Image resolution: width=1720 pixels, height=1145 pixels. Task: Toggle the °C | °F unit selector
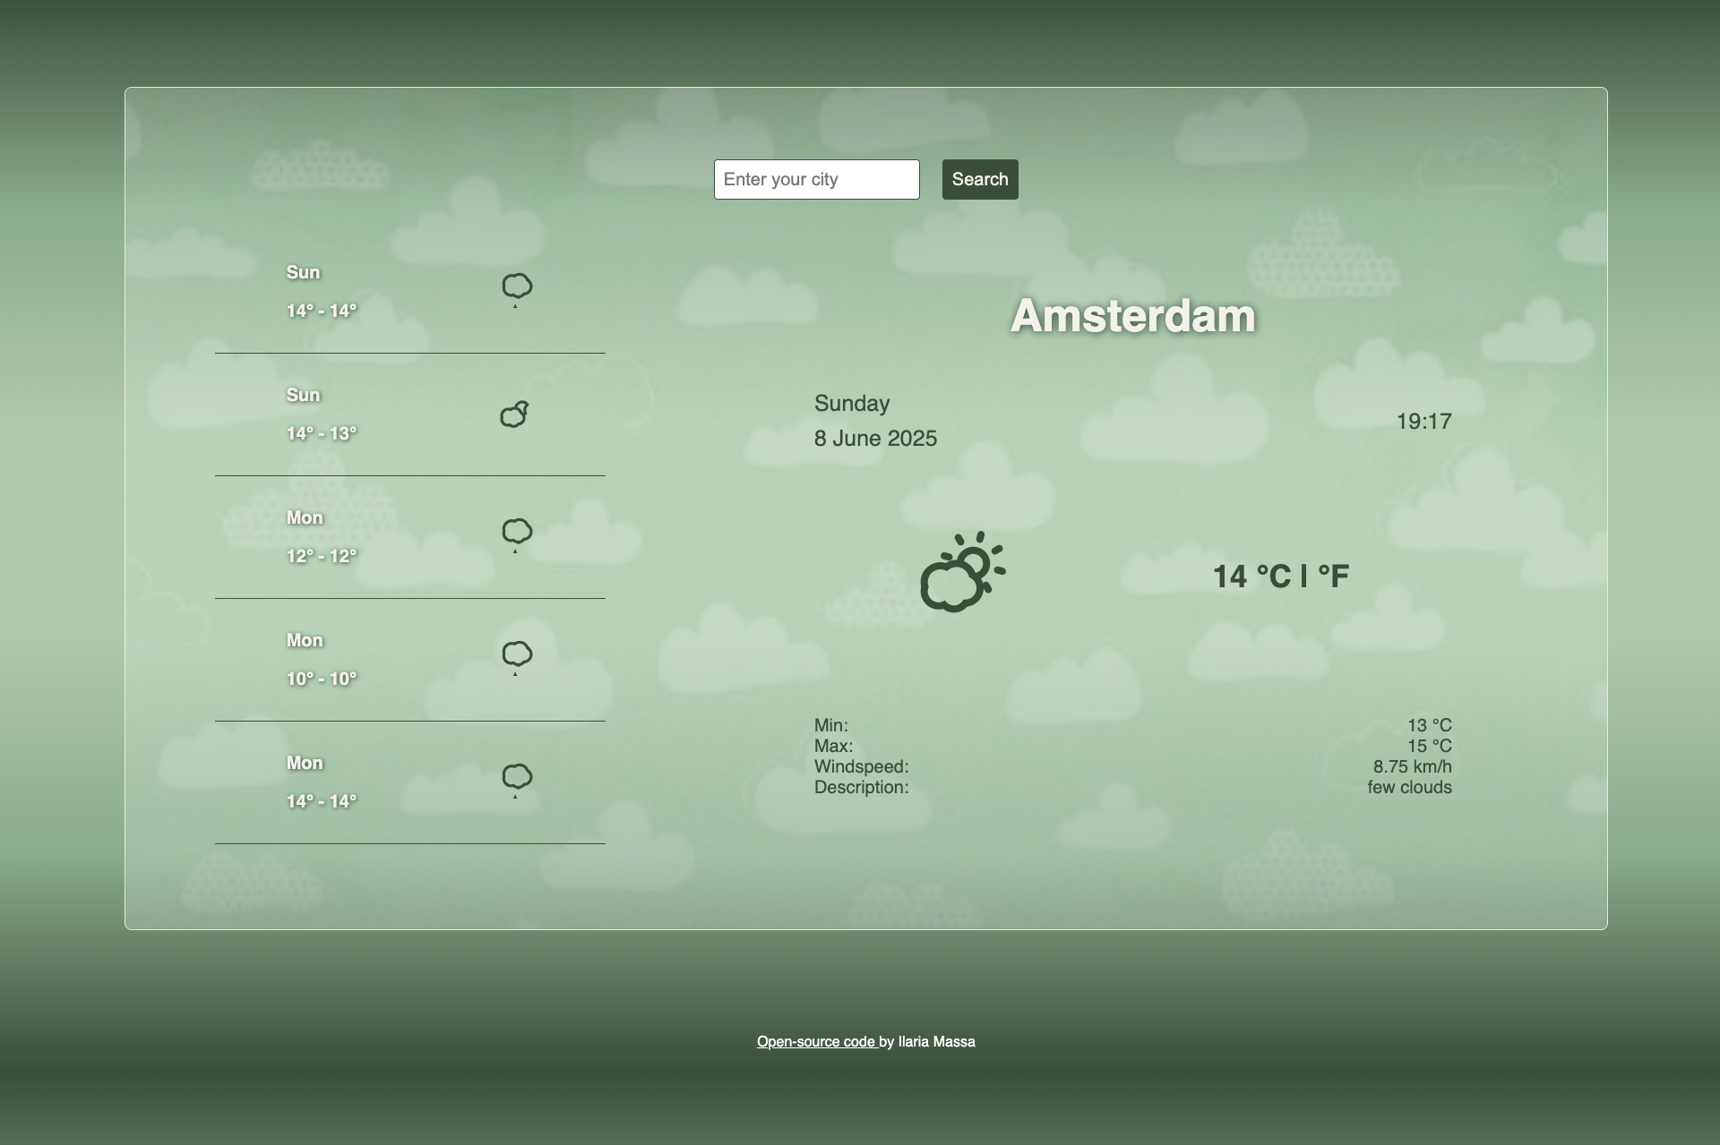(1303, 576)
